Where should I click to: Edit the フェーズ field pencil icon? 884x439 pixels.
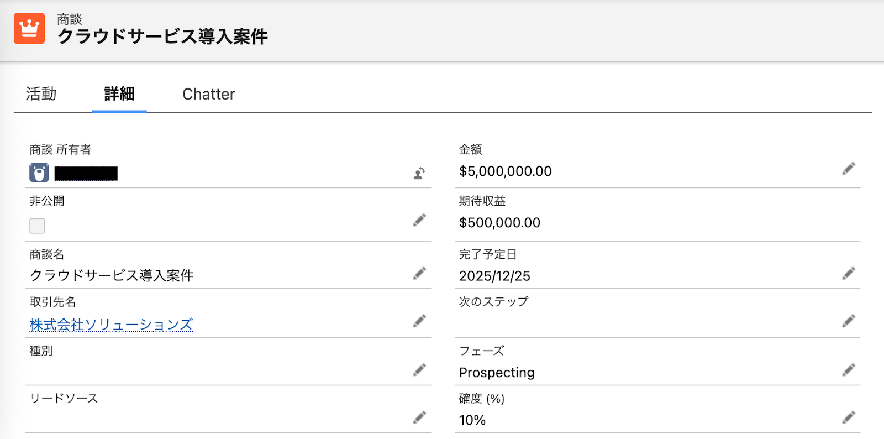click(x=849, y=369)
